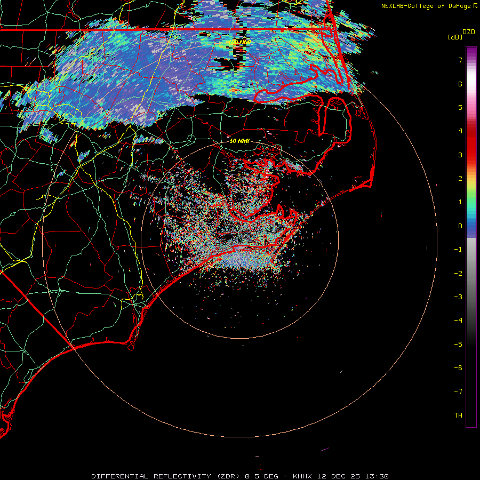Click the 4 value on the color scale
Image resolution: width=480 pixels, height=480 pixels.
(460, 131)
